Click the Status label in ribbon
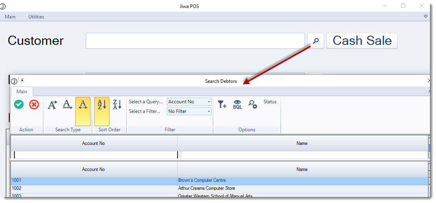 (270, 102)
